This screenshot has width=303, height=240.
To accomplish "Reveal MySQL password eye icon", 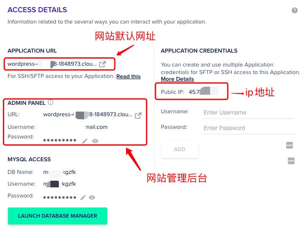I will click(x=92, y=197).
